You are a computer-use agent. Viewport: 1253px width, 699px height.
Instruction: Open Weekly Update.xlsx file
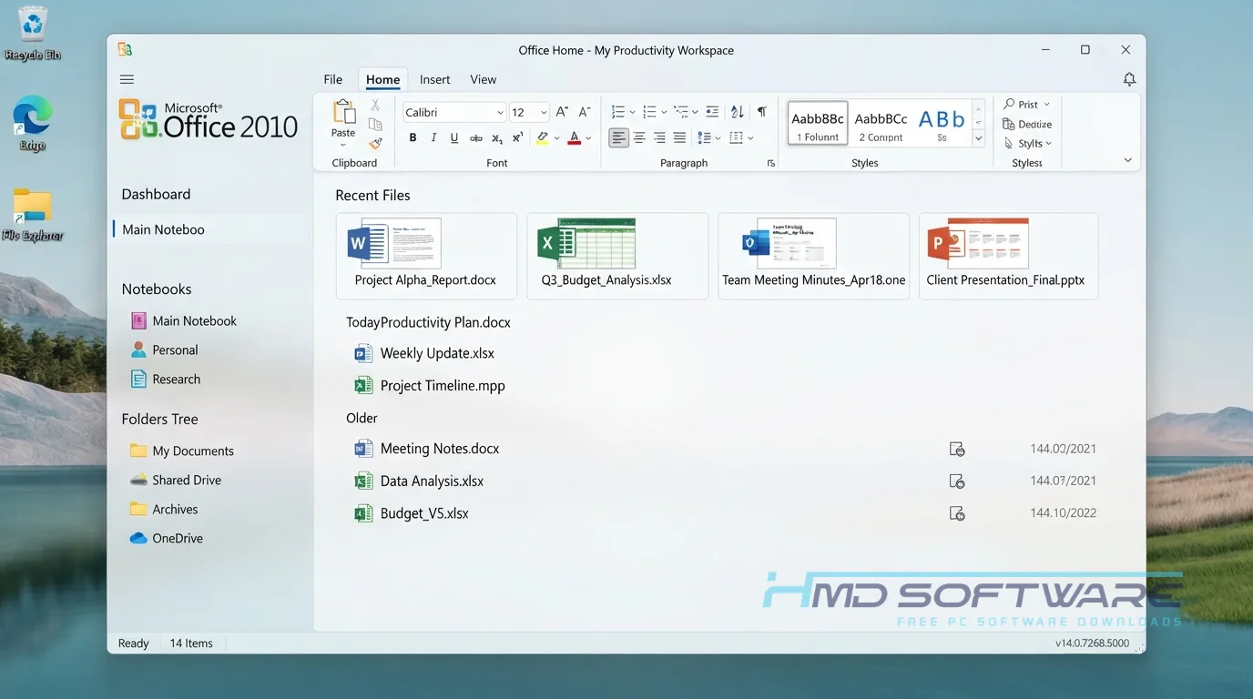point(424,353)
